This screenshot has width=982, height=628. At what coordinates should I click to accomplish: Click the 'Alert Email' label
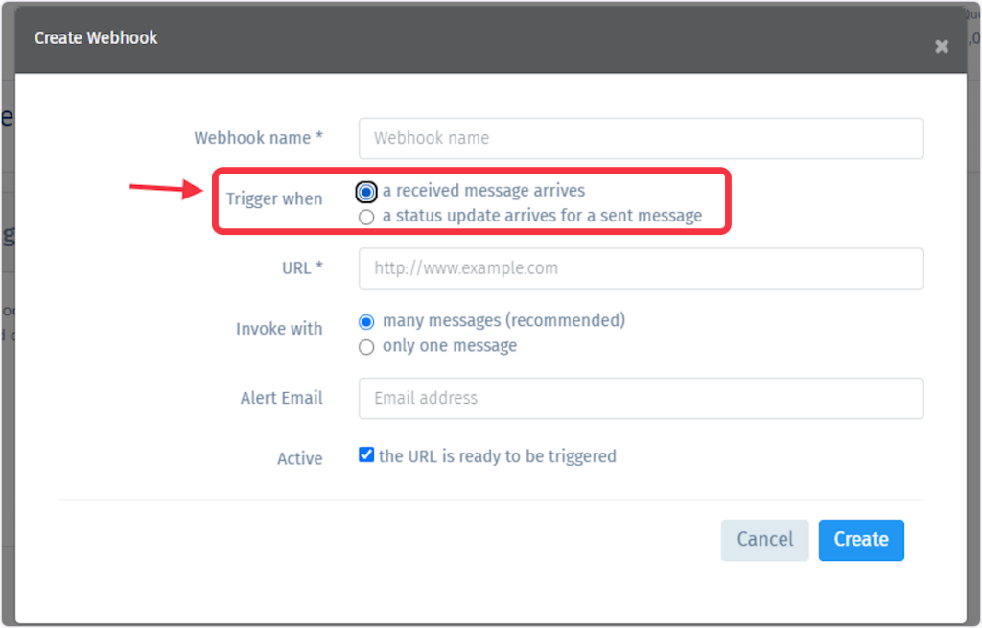pyautogui.click(x=281, y=398)
